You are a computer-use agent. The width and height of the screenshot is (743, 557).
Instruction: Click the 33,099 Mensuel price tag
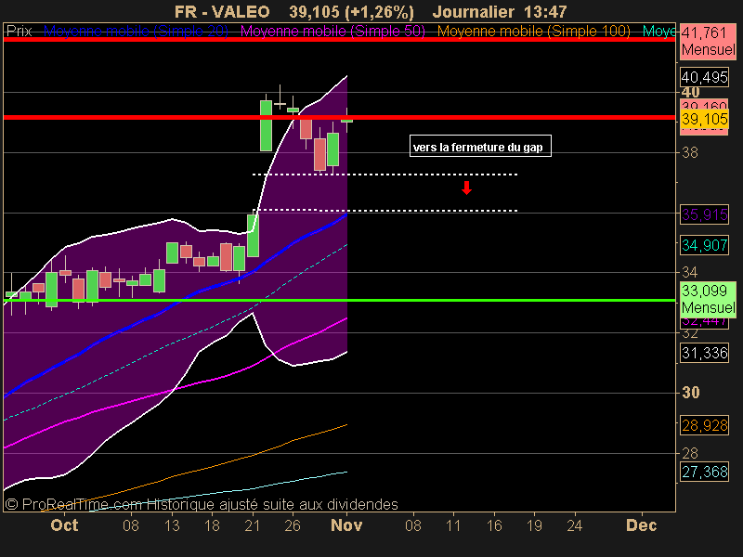(x=708, y=299)
